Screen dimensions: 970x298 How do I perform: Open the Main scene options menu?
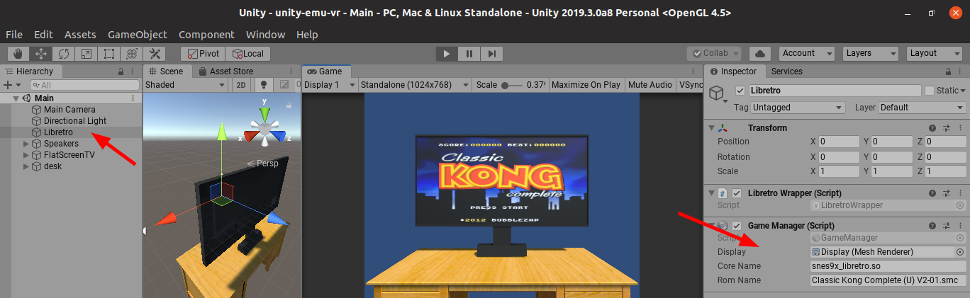(x=133, y=98)
